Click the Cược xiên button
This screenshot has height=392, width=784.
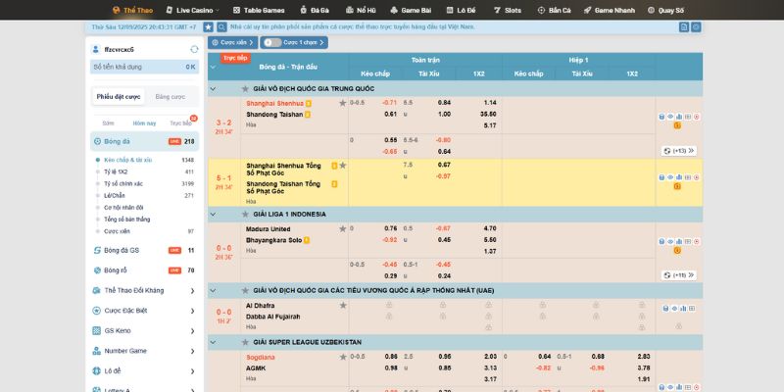pyautogui.click(x=233, y=42)
